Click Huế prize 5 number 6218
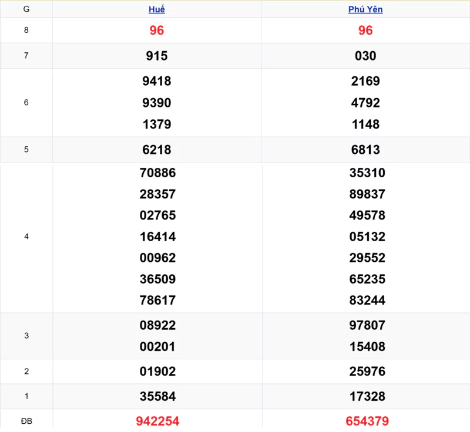 tap(157, 150)
